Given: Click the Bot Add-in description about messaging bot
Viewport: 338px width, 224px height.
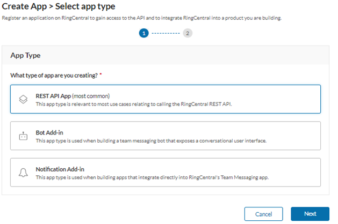Looking at the screenshot, I should (x=151, y=140).
